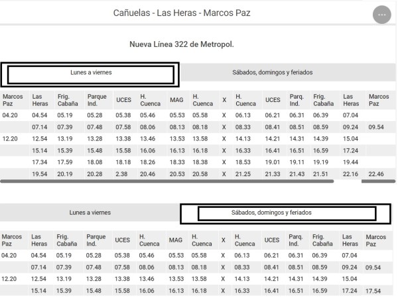This screenshot has height=300, width=398.
Task: Select upper 'Lunes a viernes' tab
Action: click(x=90, y=72)
